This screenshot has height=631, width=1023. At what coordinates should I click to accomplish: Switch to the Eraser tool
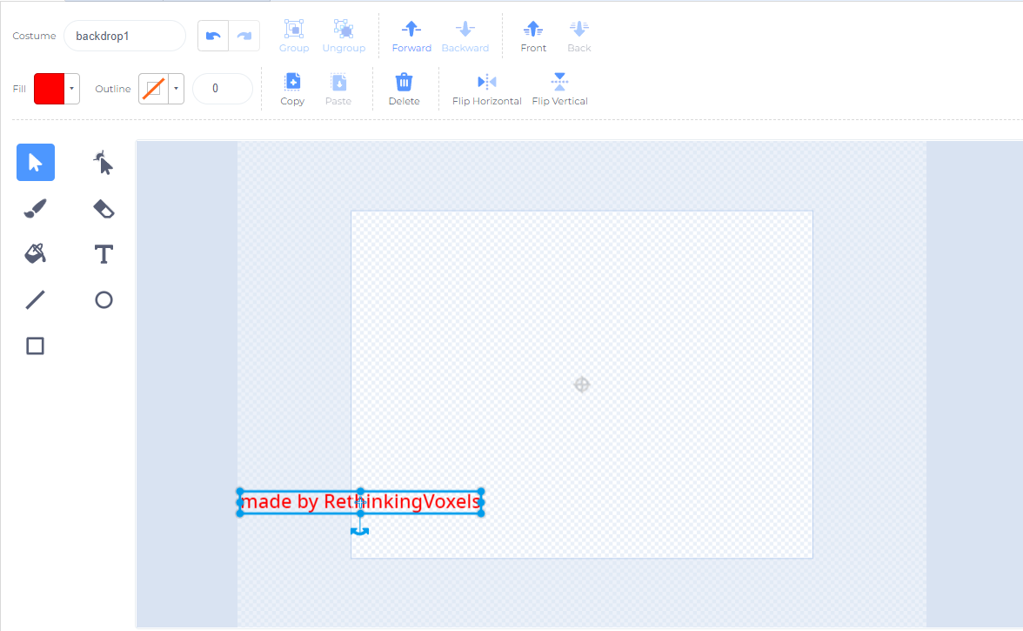103,208
